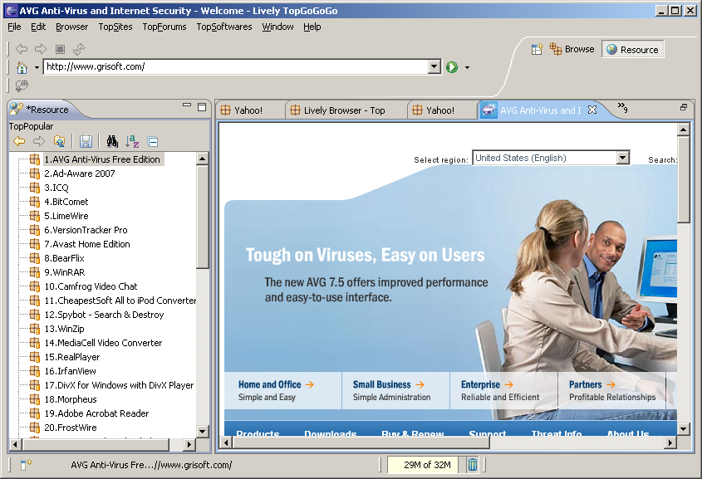Viewport: 702px width, 479px height.
Task: Click web page vertical scroll down arrow
Action: [x=683, y=429]
